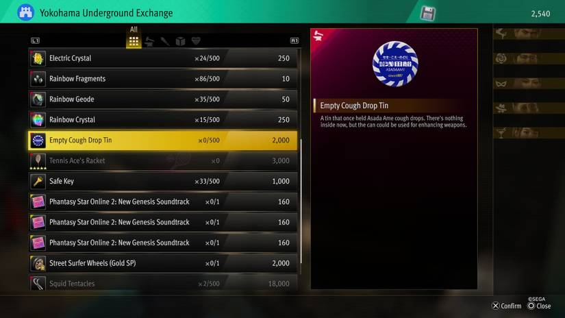Click the save floppy disk icon

[x=428, y=14]
